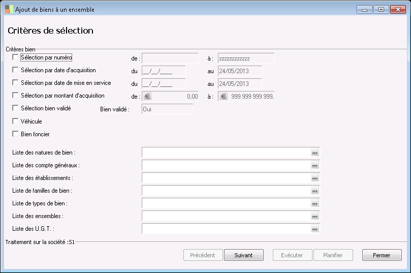
Task: Click euro icon in maximum montant field
Action: point(224,96)
